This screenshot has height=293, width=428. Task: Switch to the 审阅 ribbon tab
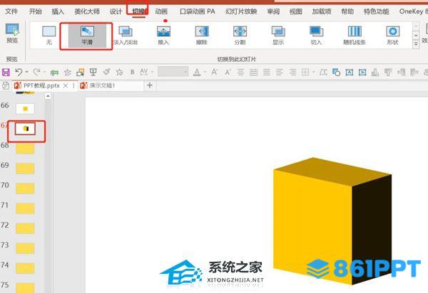click(273, 11)
